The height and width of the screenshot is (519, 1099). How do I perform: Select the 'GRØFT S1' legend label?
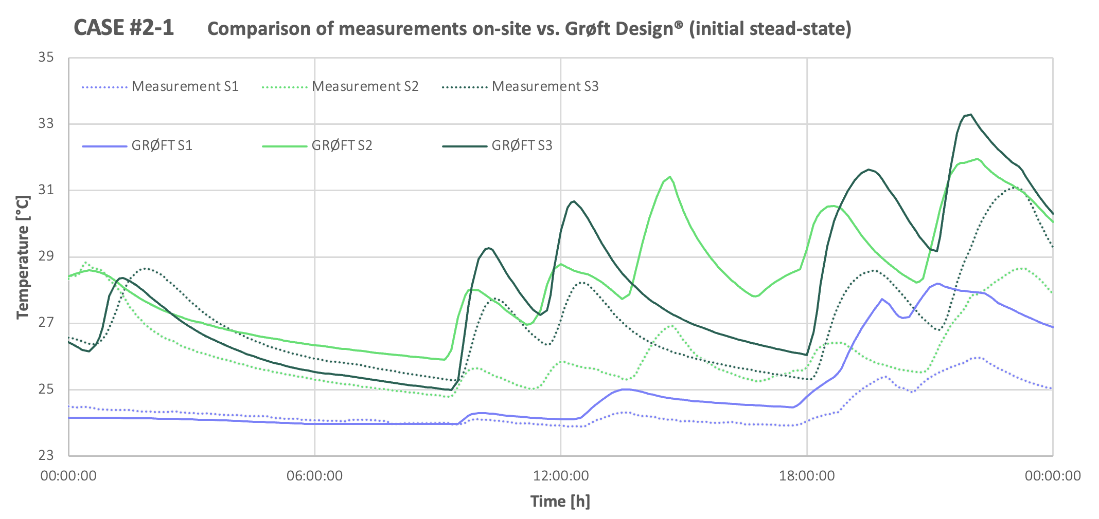tap(162, 145)
